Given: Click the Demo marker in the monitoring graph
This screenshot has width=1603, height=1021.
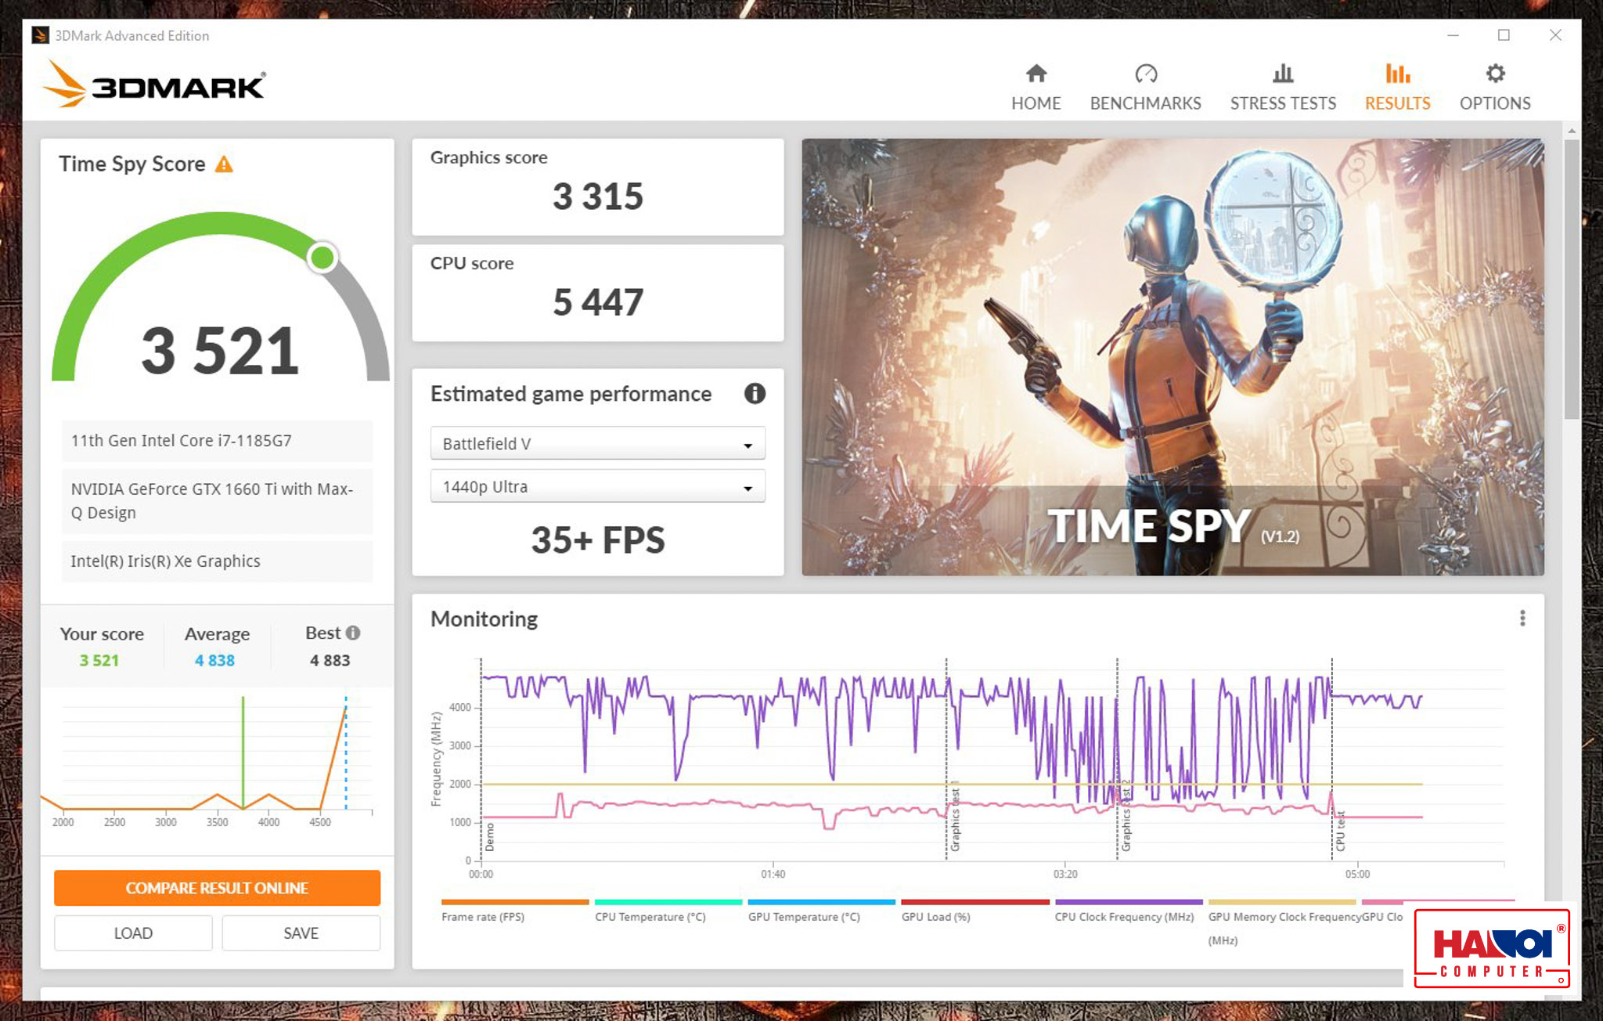Looking at the screenshot, I should point(490,837).
